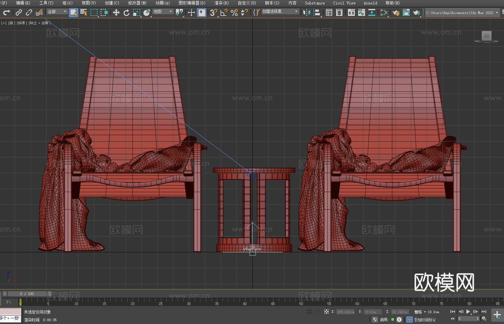
Task: Toggle Absolute/Offset transform mode icon
Action: click(326, 312)
